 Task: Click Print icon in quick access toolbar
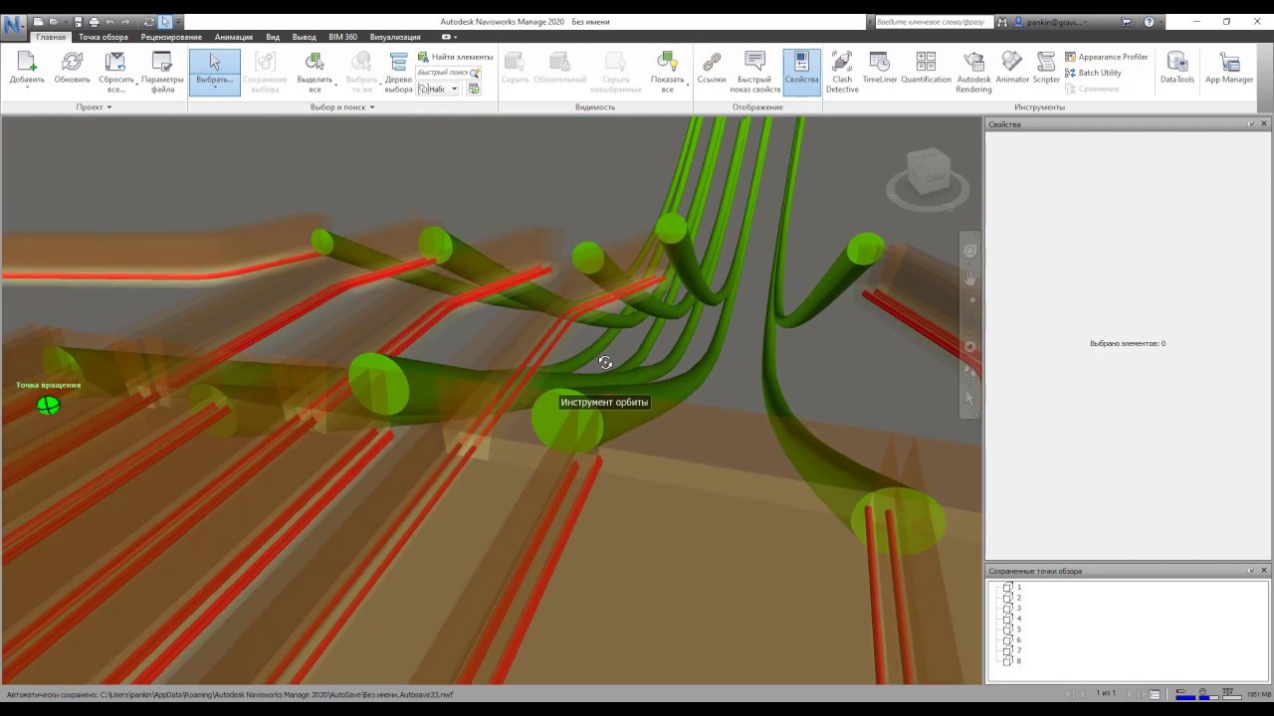94,22
